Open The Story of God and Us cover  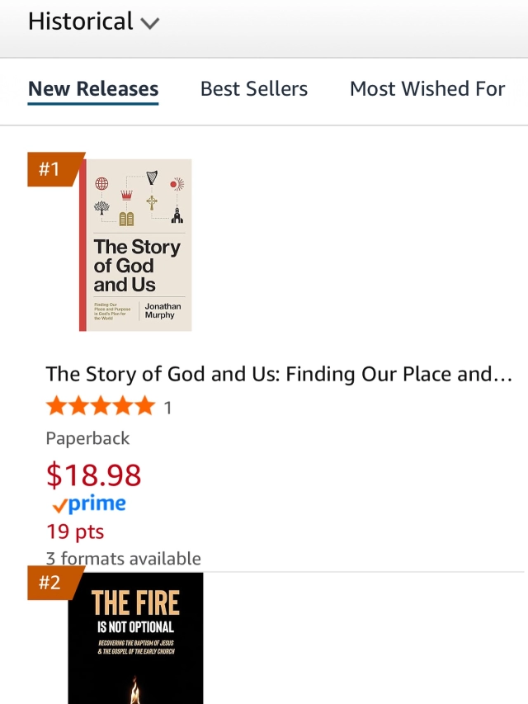[x=135, y=244]
